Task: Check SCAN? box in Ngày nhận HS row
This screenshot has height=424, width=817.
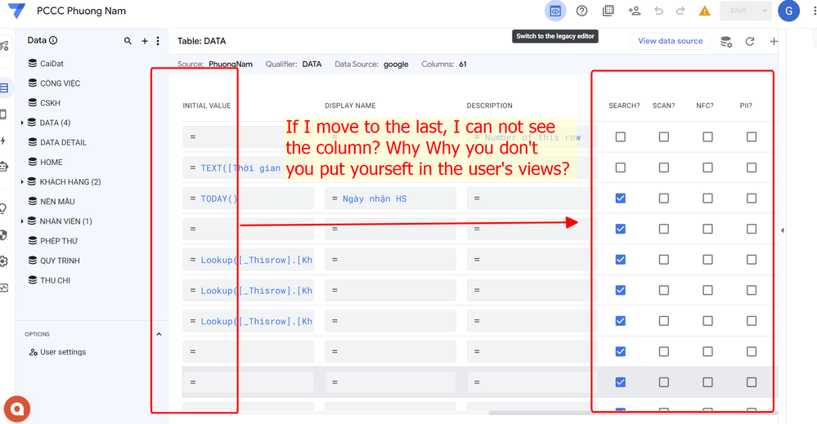Action: [x=664, y=199]
